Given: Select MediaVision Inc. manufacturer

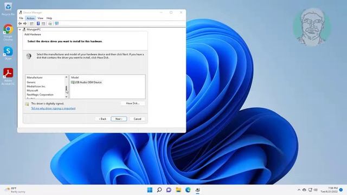Looking at the screenshot, I should 36,87.
